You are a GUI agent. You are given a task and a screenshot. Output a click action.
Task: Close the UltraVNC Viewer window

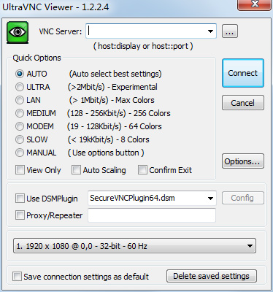(254, 4)
